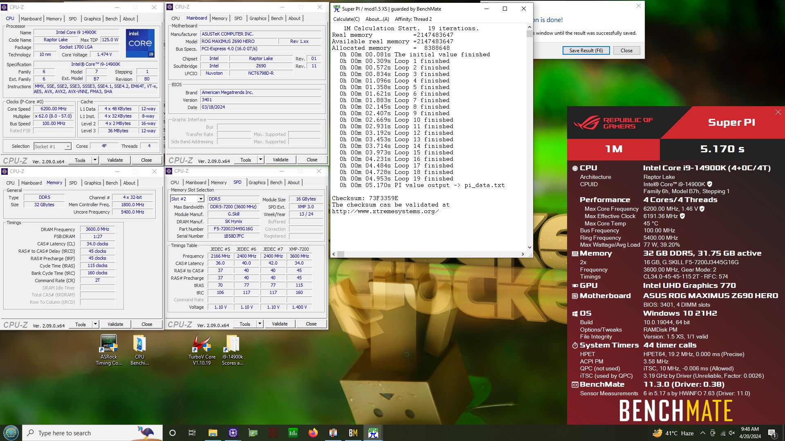Viewport: 785px width, 441px height.
Task: Close the ROG Super PI result panel
Action: [778, 112]
